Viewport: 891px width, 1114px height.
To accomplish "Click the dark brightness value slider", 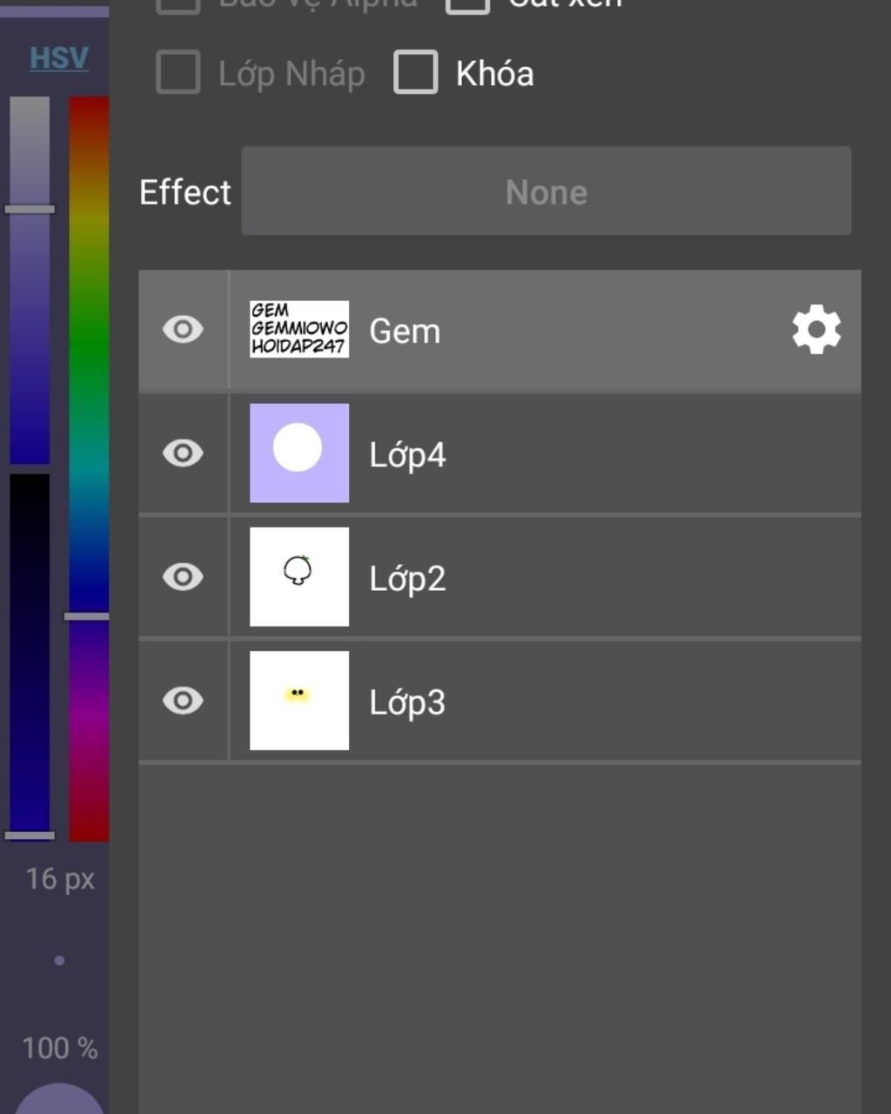I will click(x=30, y=657).
